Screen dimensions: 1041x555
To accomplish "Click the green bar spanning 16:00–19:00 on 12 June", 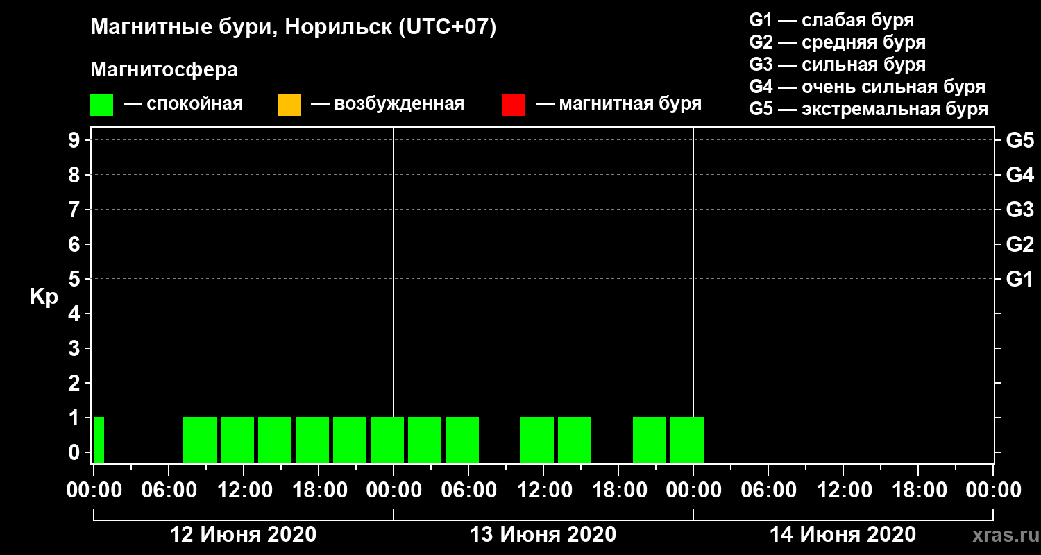I will pyautogui.click(x=312, y=440).
